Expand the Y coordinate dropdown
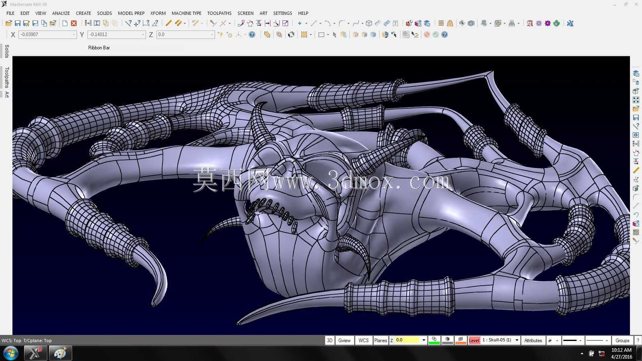Image resolution: width=642 pixels, height=361 pixels. 143,34
